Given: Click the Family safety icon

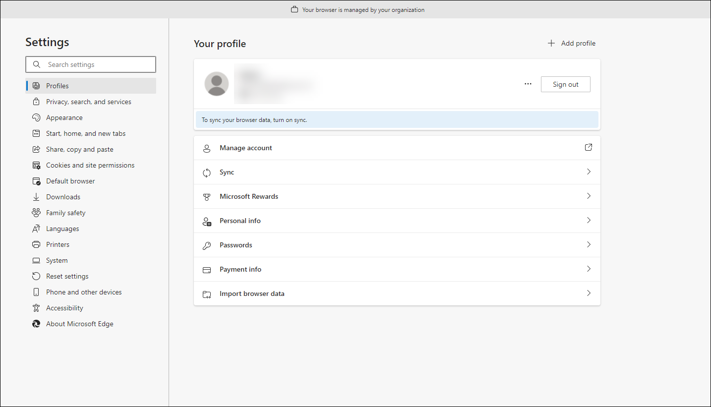Looking at the screenshot, I should pyautogui.click(x=36, y=213).
